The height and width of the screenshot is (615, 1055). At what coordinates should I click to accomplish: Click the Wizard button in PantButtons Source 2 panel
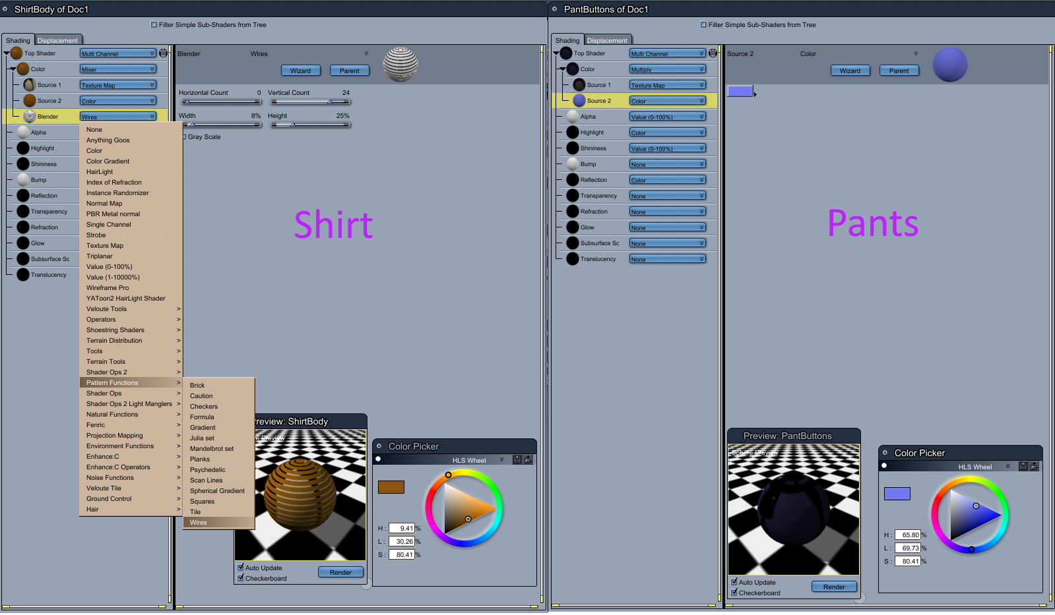(x=850, y=71)
